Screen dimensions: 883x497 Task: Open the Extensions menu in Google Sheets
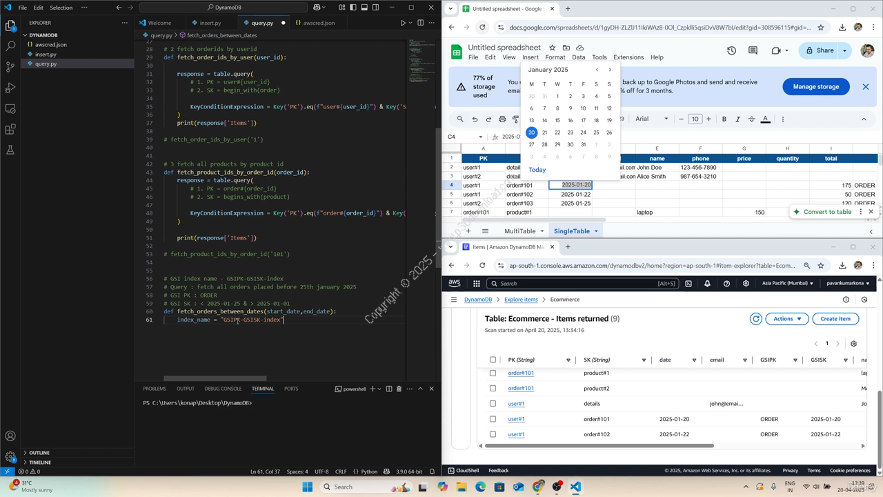click(628, 57)
